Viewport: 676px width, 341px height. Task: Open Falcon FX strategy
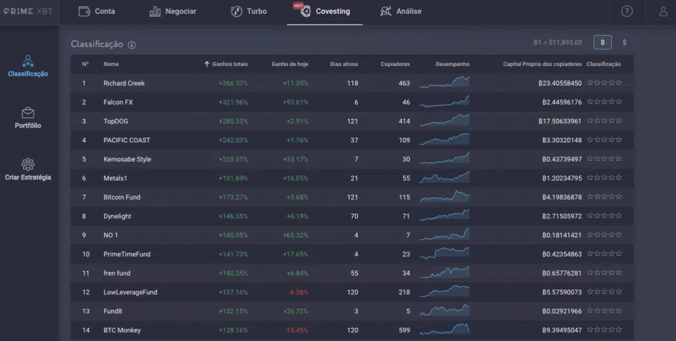pyautogui.click(x=118, y=102)
